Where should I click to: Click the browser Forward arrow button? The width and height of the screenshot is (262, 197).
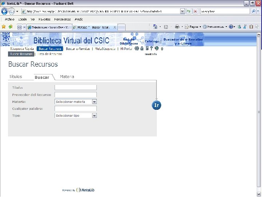pyautogui.click(x=12, y=11)
